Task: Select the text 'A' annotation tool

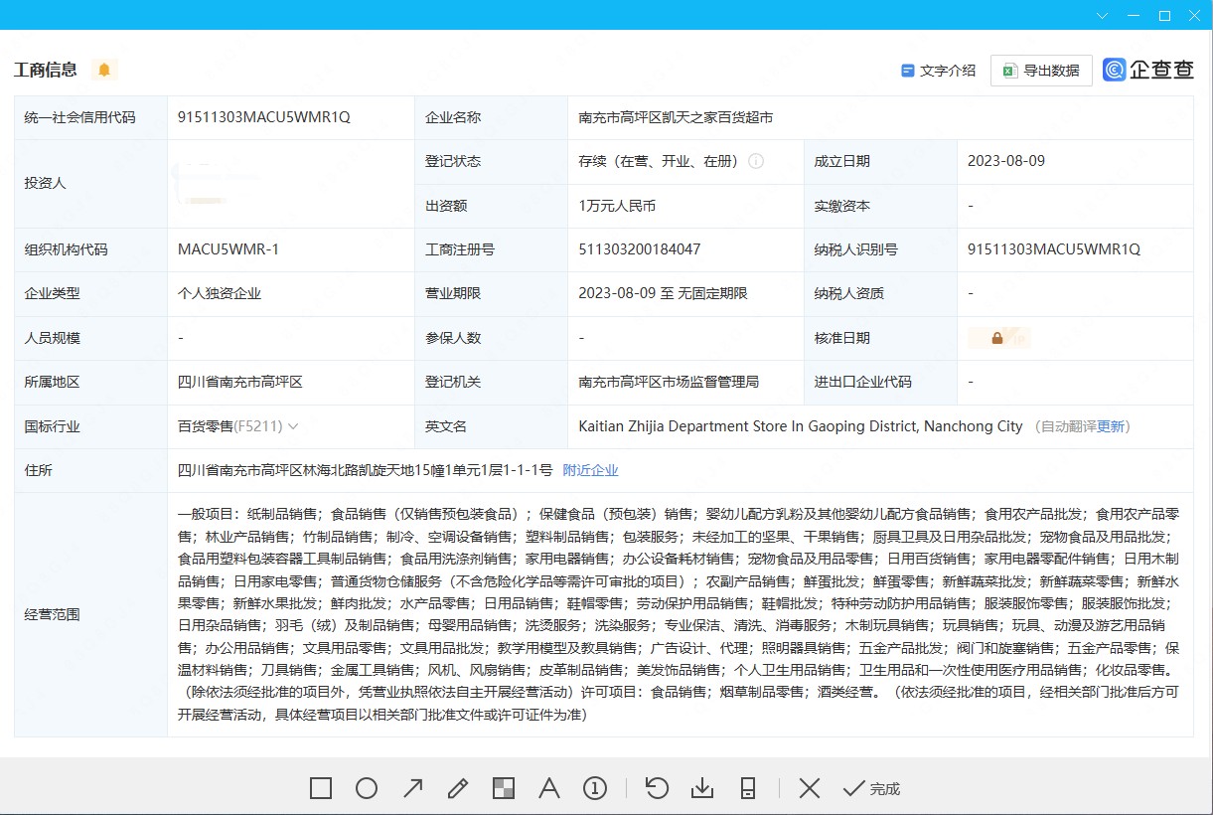Action: pyautogui.click(x=549, y=788)
